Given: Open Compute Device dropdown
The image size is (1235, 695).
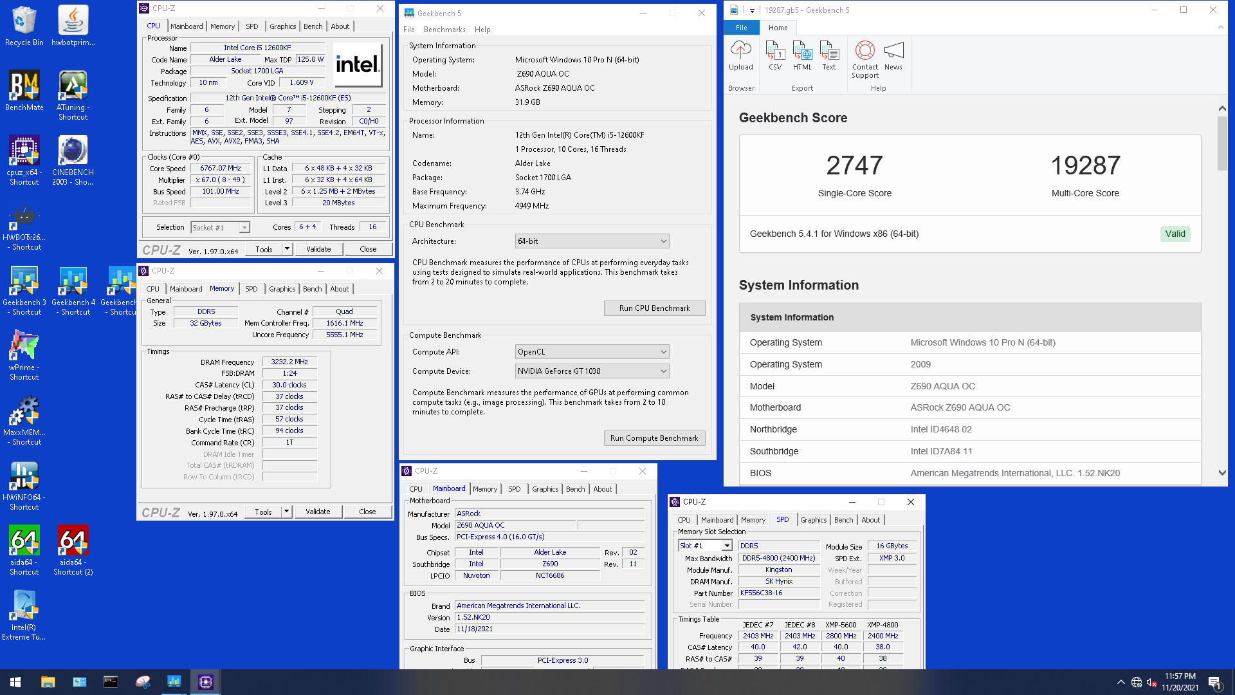Looking at the screenshot, I should 592,371.
